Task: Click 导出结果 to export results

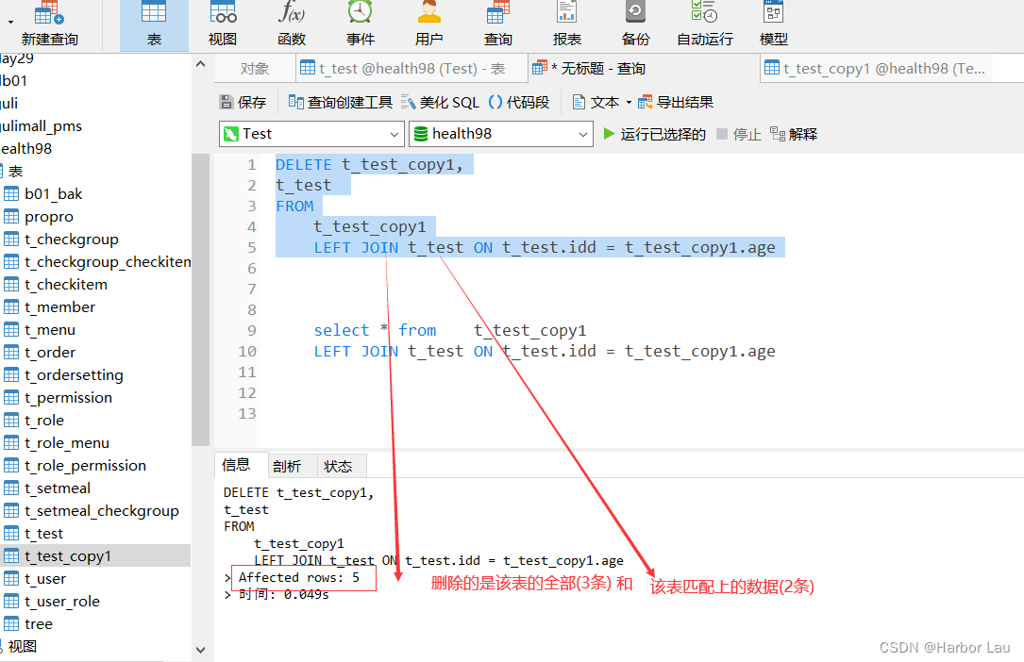Action: tap(676, 103)
